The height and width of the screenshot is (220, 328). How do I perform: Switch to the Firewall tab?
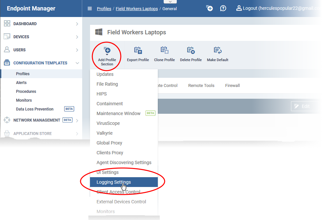tap(232, 86)
